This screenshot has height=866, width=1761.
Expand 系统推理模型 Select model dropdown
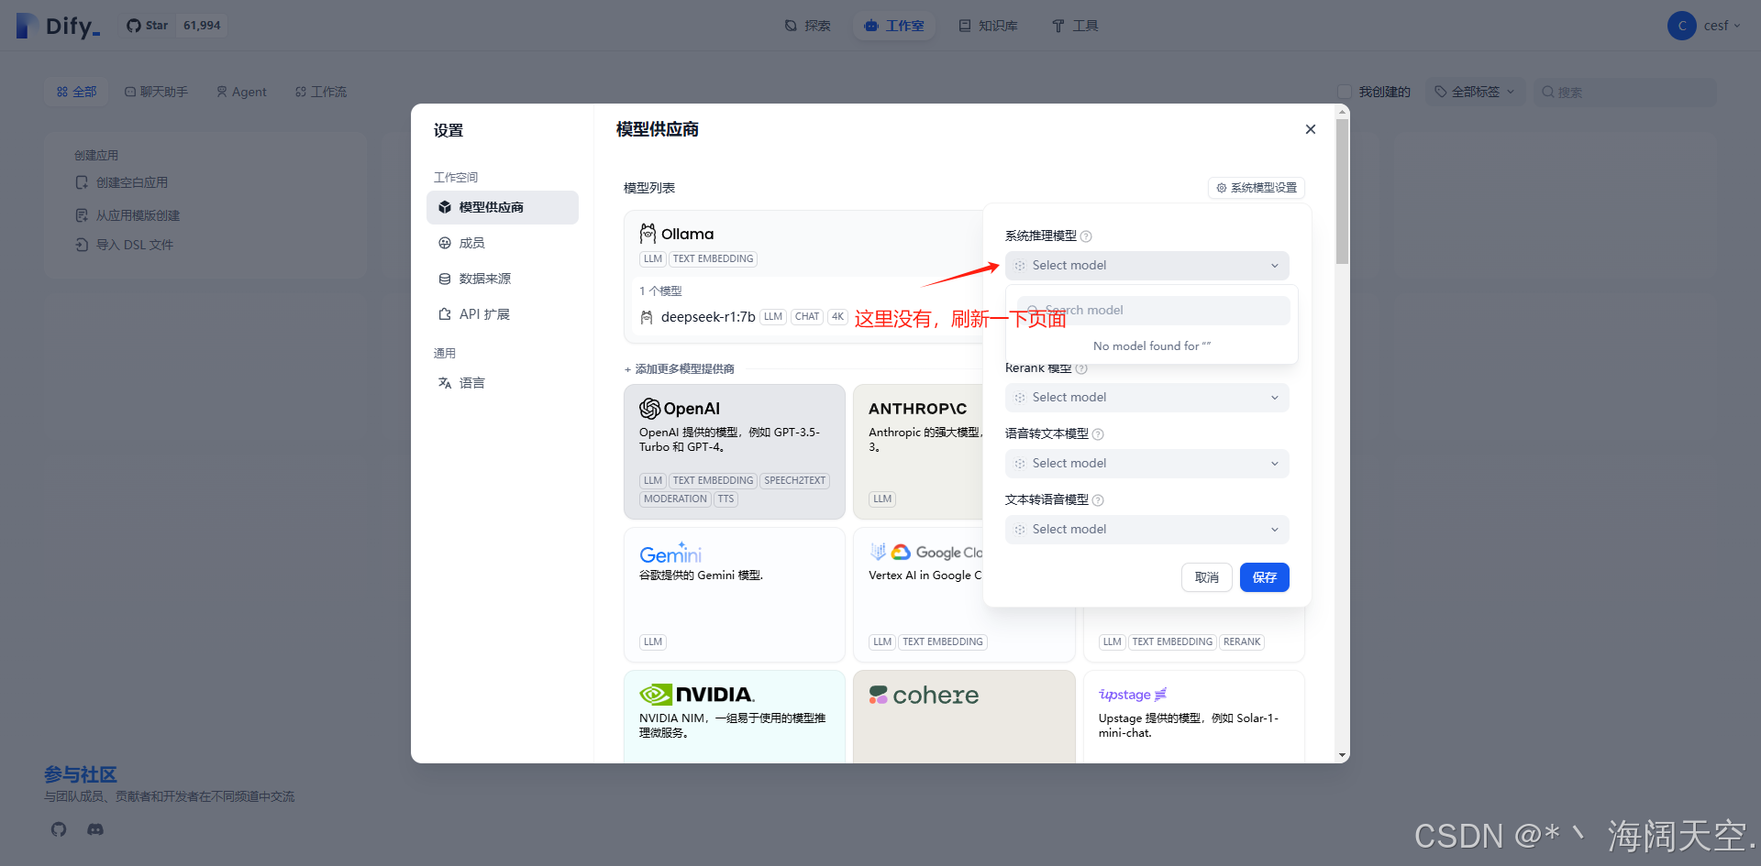tap(1147, 266)
